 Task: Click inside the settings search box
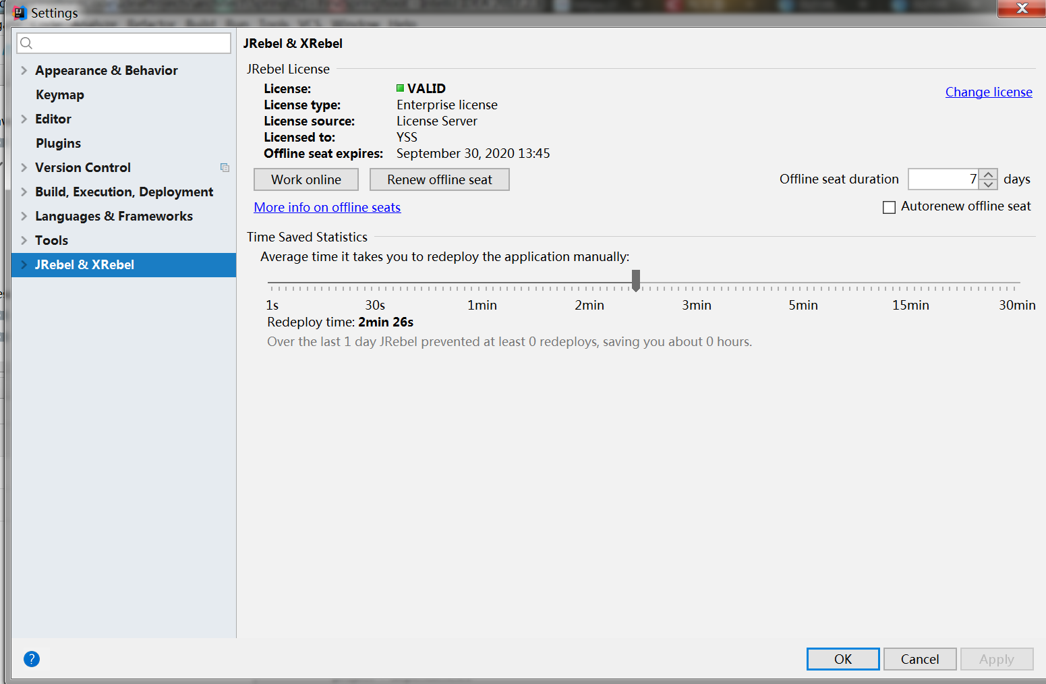pyautogui.click(x=121, y=42)
